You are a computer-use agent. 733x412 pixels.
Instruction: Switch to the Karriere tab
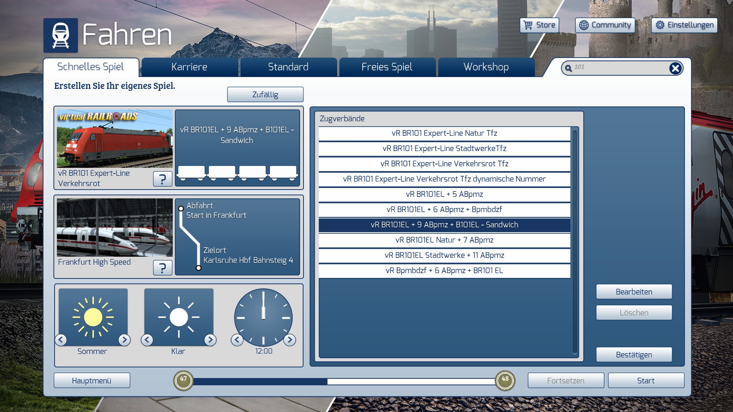pyautogui.click(x=189, y=67)
